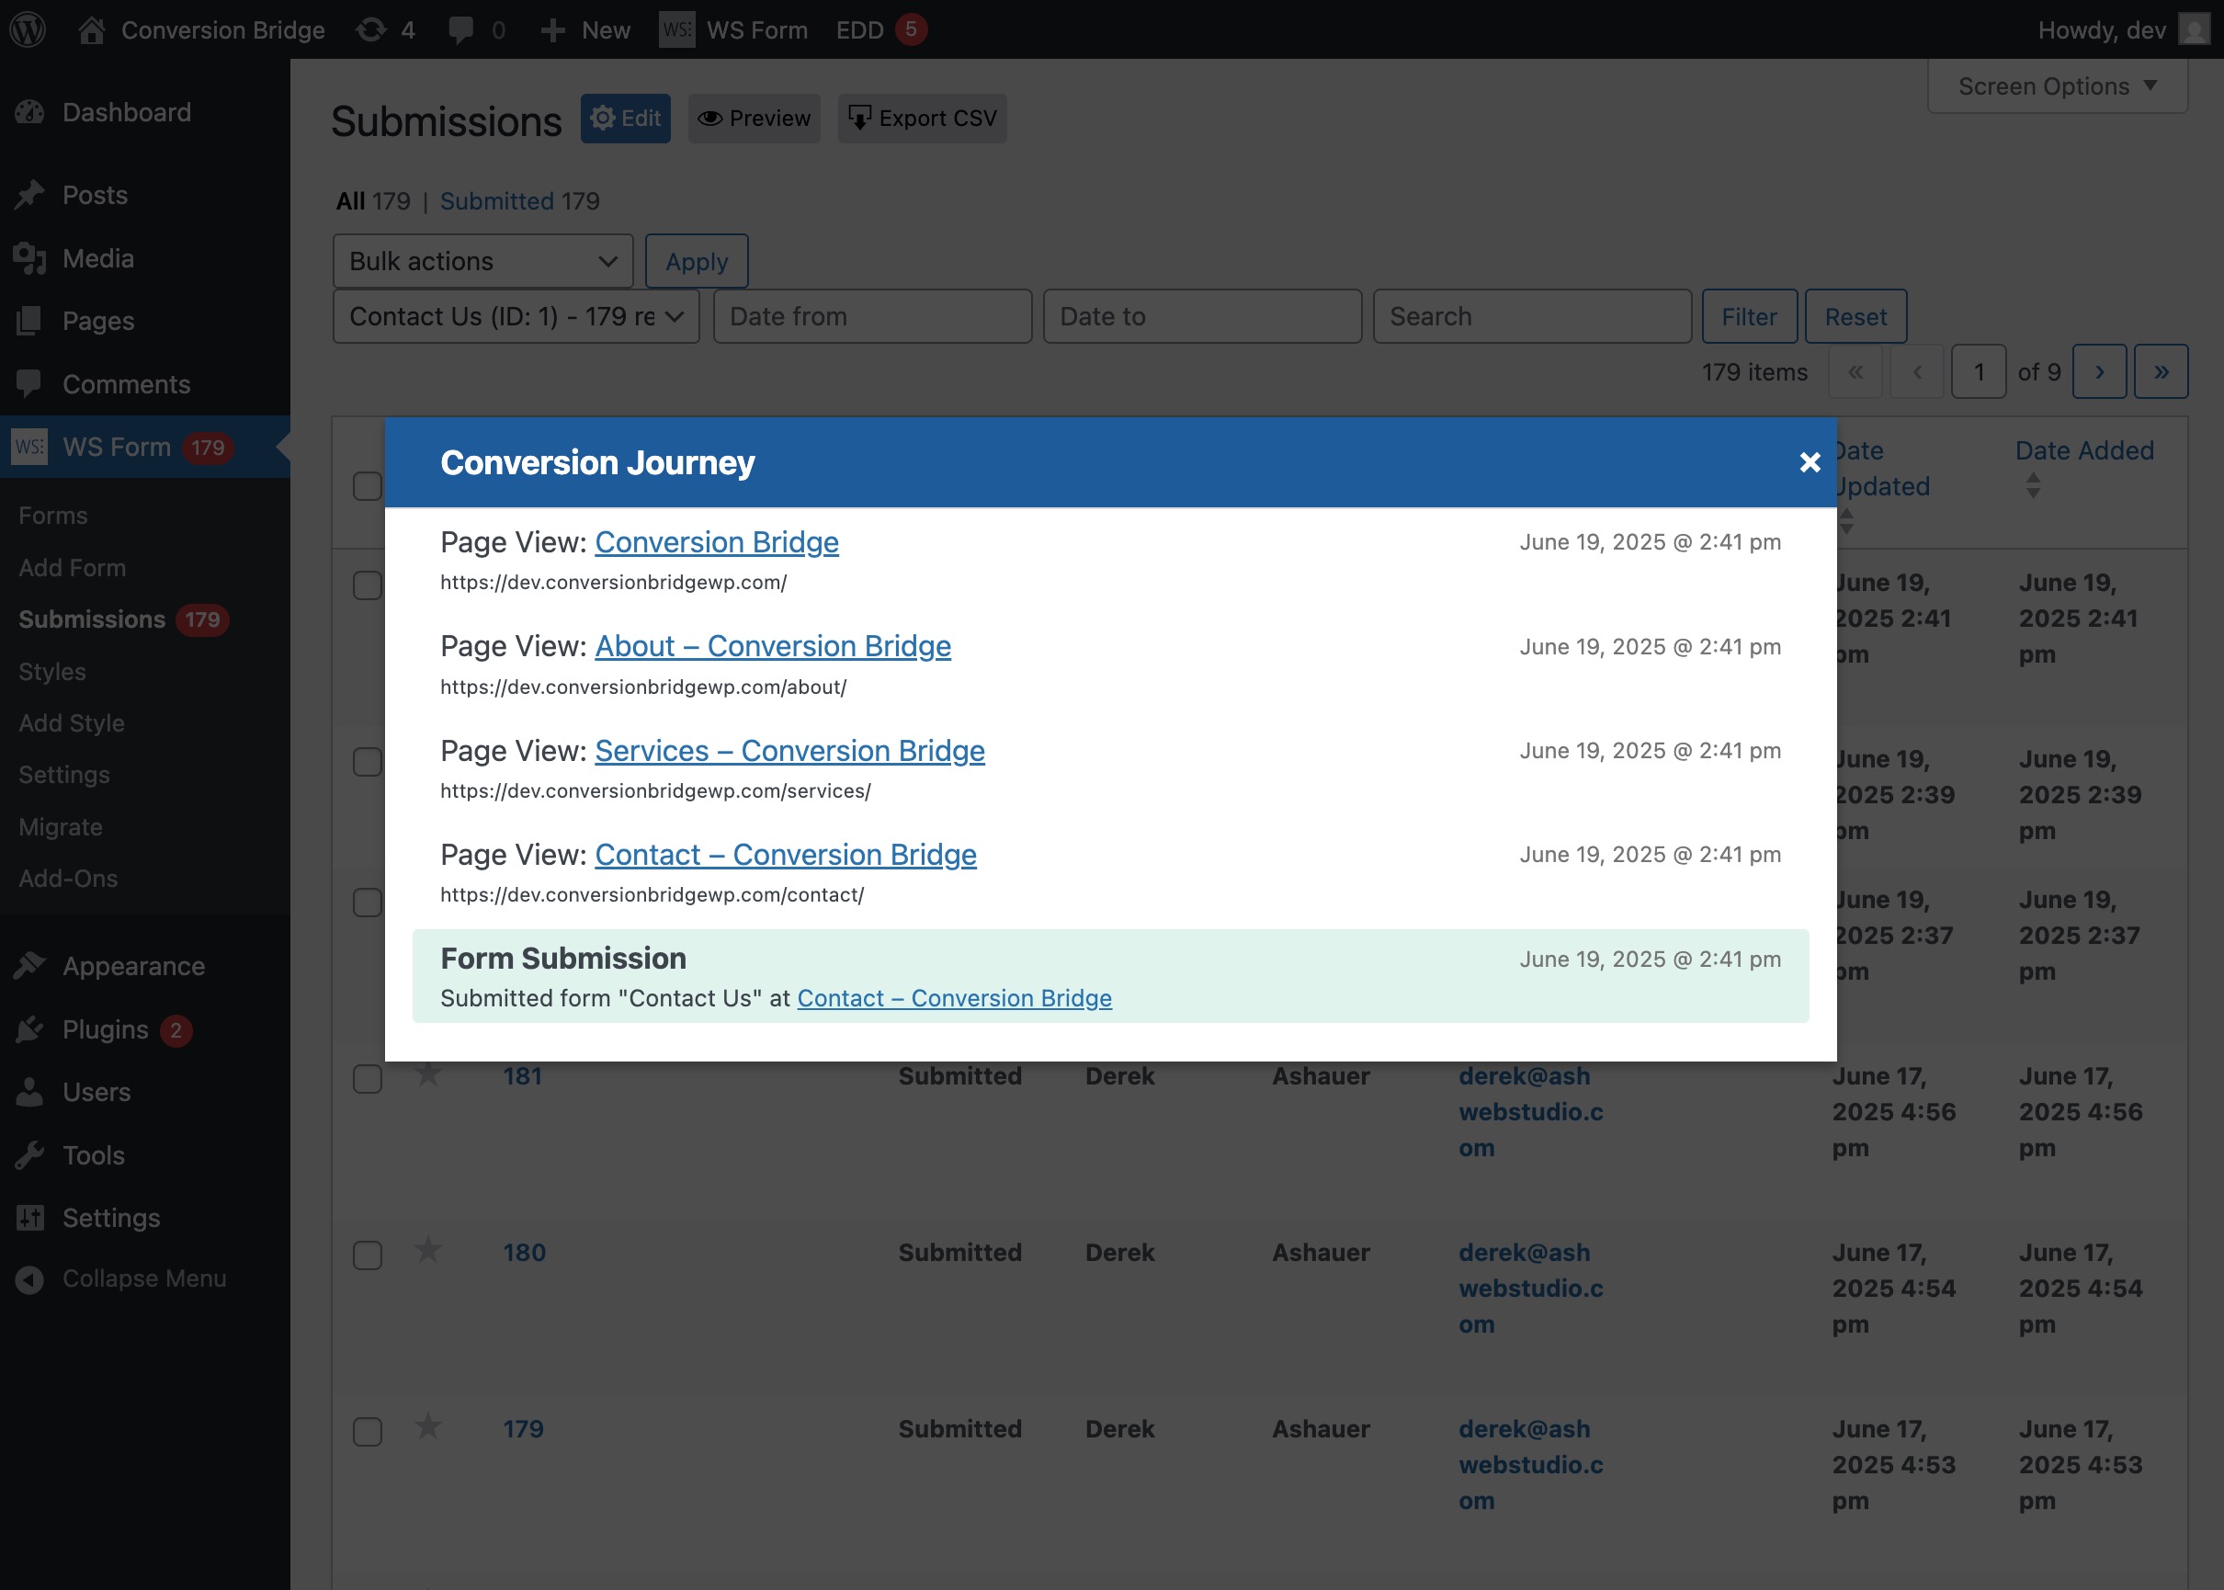This screenshot has width=2224, height=1590.
Task: Open the comments bubble in admin bar
Action: click(460, 30)
